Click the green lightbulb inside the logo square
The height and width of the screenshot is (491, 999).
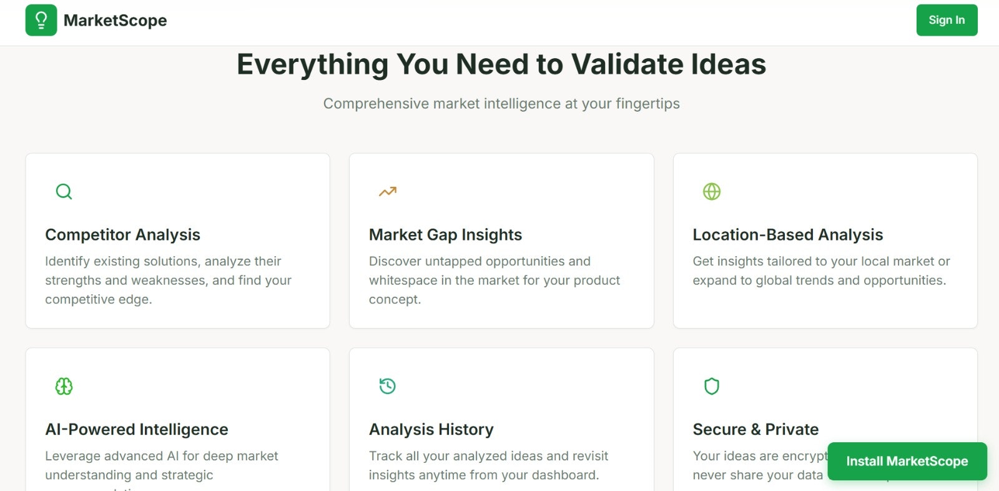point(41,20)
